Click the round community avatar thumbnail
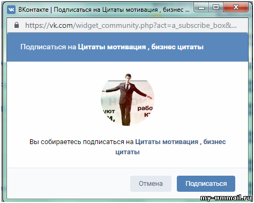This screenshot has width=254, height=203. click(x=128, y=99)
